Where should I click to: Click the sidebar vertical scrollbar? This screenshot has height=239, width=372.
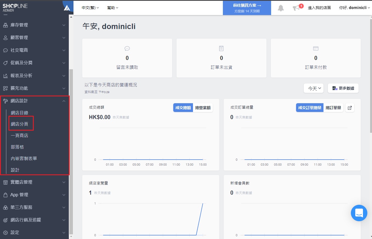[71, 151]
